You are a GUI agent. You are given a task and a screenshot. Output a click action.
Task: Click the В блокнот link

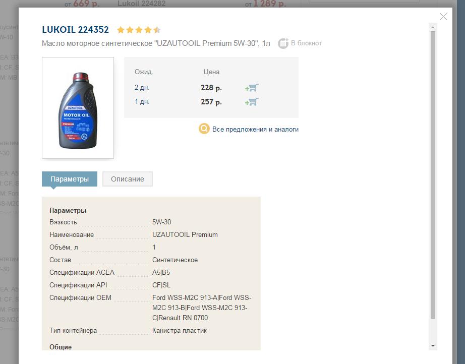[x=306, y=43]
